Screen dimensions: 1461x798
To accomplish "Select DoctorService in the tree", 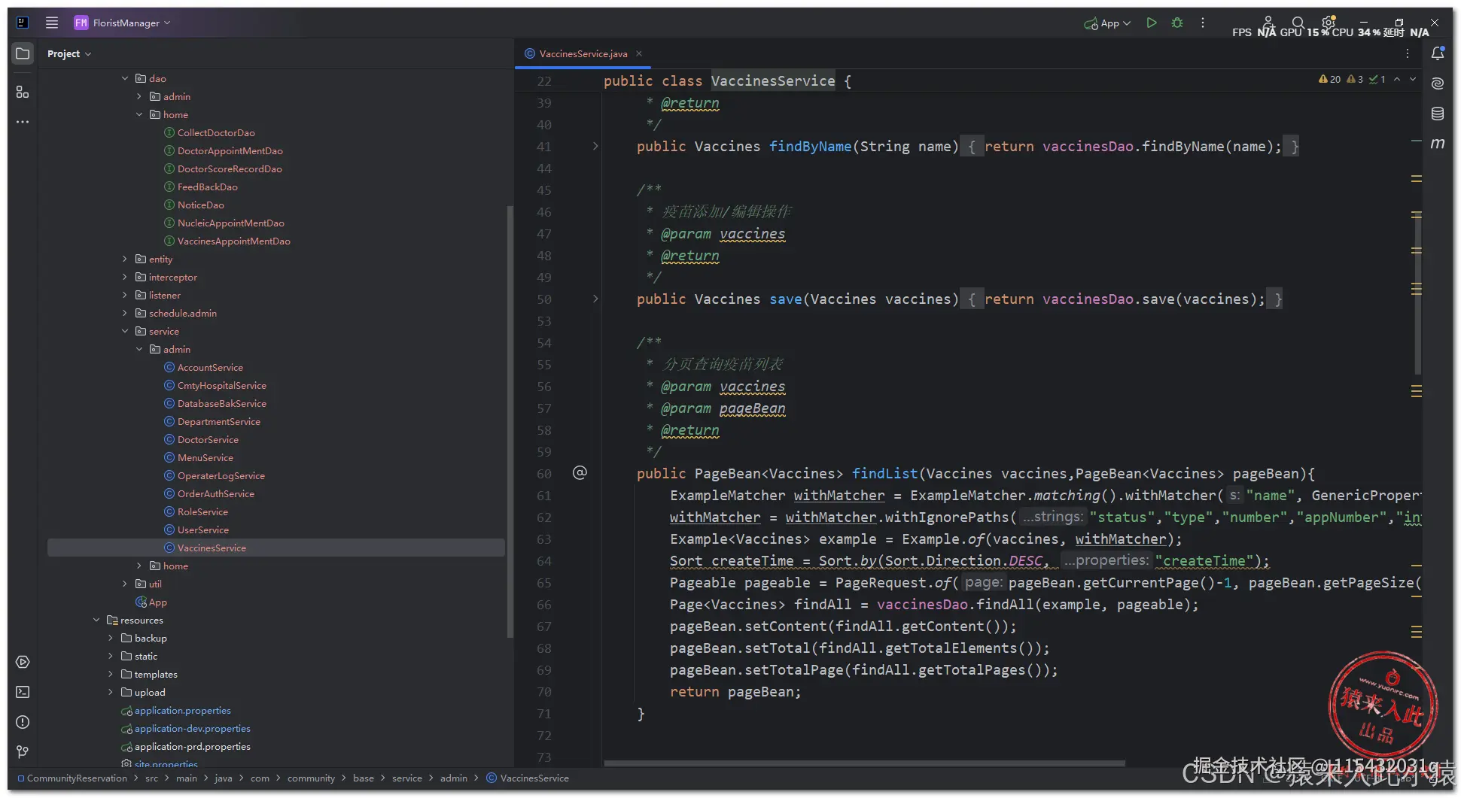I will pyautogui.click(x=208, y=439).
